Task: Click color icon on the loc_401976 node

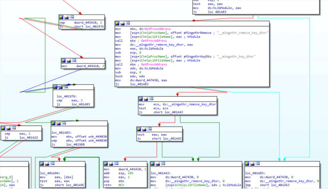Action: pyautogui.click(x=55, y=87)
